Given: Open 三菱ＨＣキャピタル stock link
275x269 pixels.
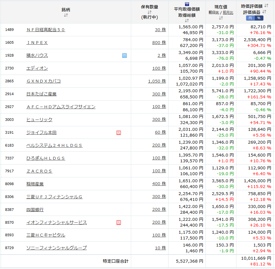Looking at the screenshot, I should coord(46,235).
